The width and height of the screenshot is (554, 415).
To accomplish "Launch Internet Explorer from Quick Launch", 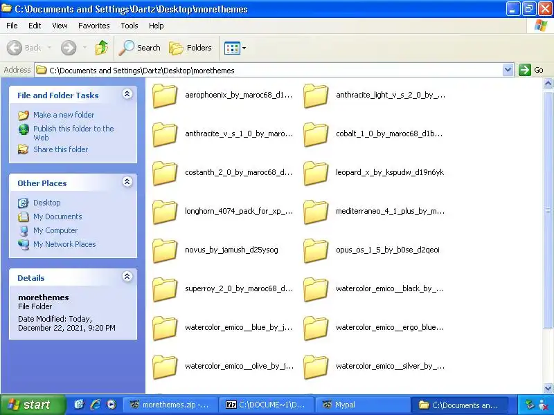I will 96,405.
